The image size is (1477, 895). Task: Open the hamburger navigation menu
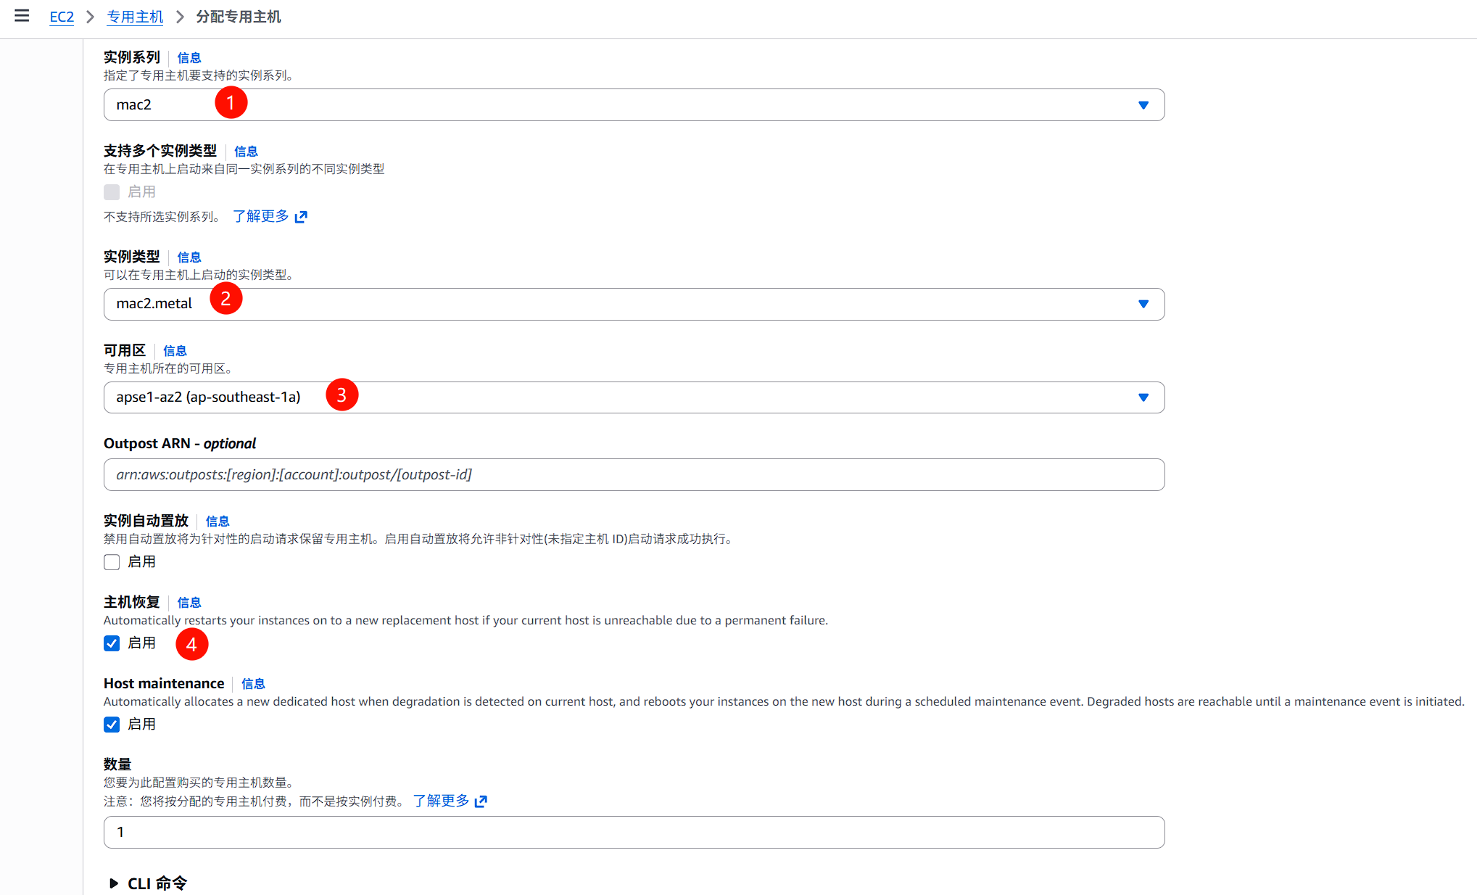(x=22, y=16)
